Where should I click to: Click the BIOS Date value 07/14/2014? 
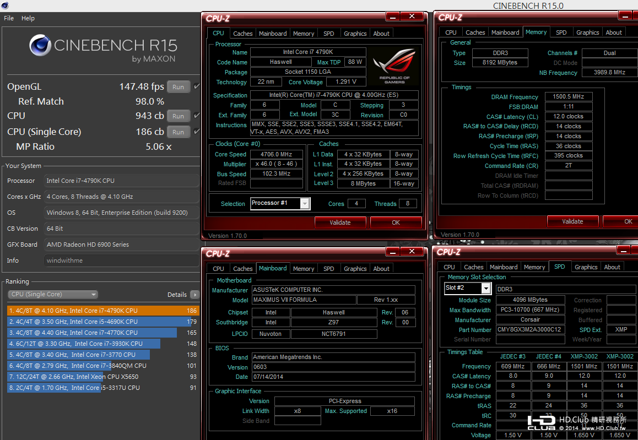333,377
